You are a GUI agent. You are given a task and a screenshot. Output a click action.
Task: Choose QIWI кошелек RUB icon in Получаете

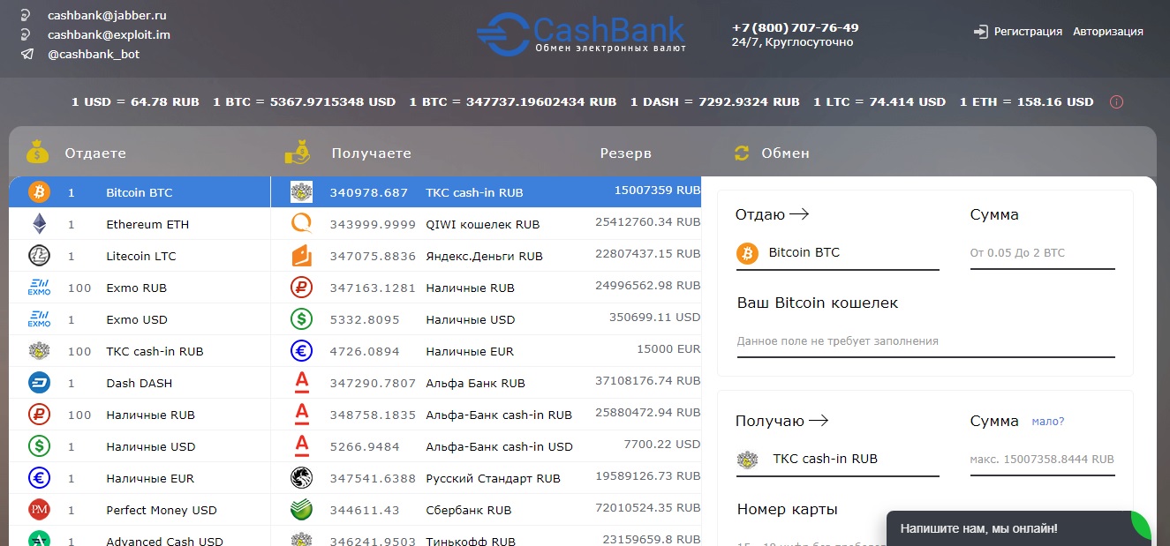302,224
